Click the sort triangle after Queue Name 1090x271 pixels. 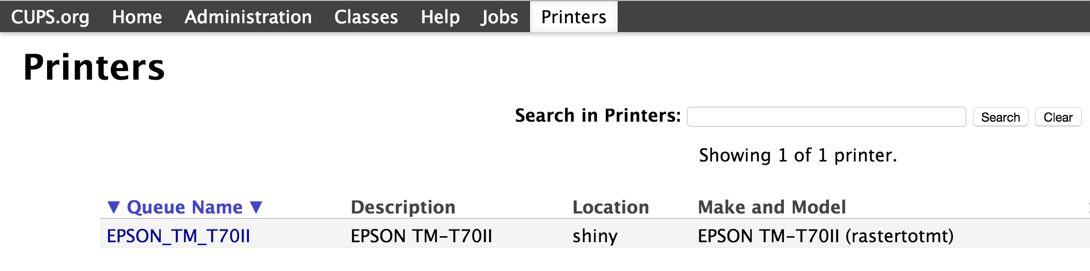coord(256,207)
